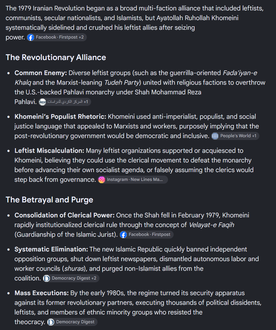Open the People's World source link
The height and width of the screenshot is (330, 276).
pyautogui.click(x=236, y=136)
